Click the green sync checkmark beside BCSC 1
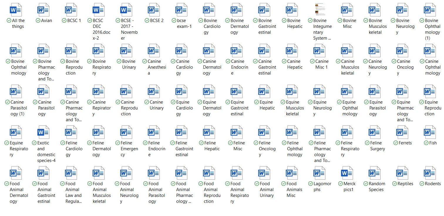Viewport: 444px width, 216px height. tap(64, 21)
